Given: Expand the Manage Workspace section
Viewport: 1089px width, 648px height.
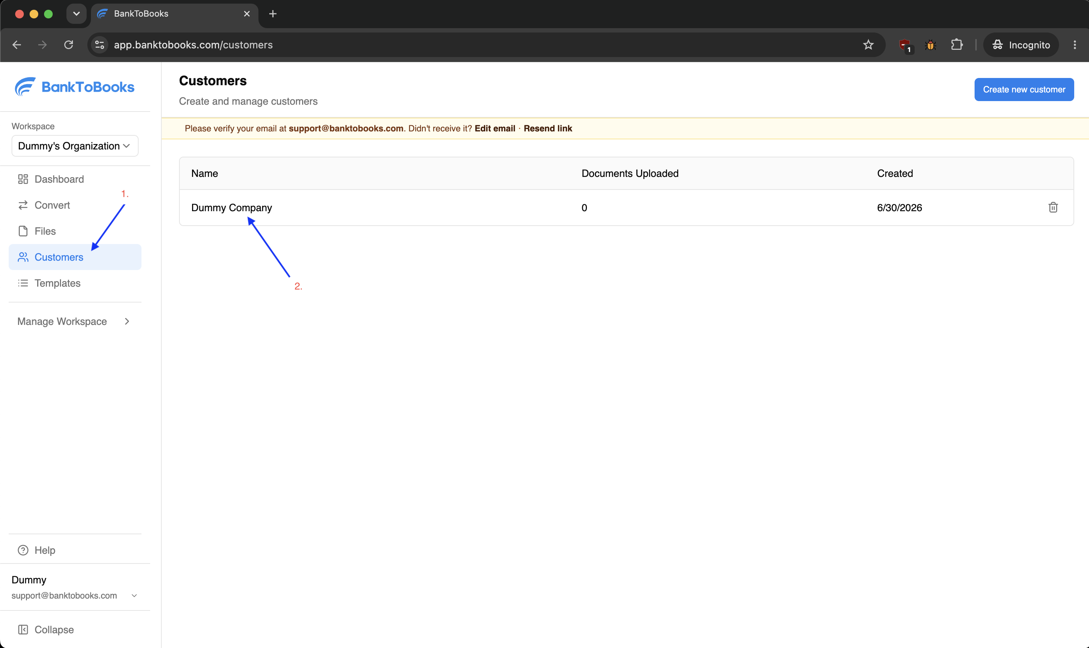Looking at the screenshot, I should pos(75,321).
